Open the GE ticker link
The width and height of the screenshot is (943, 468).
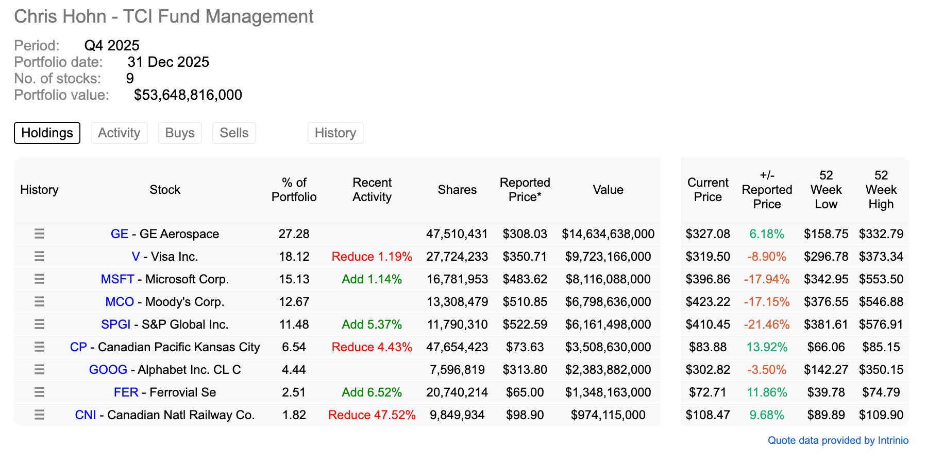pos(119,234)
